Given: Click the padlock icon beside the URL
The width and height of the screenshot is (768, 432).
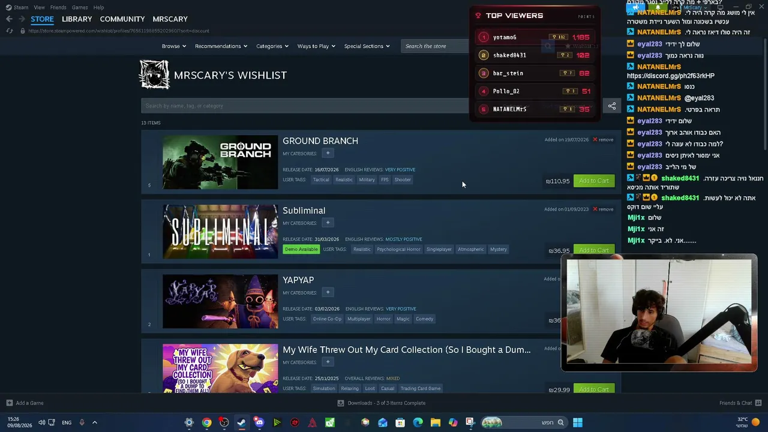Looking at the screenshot, I should (22, 31).
